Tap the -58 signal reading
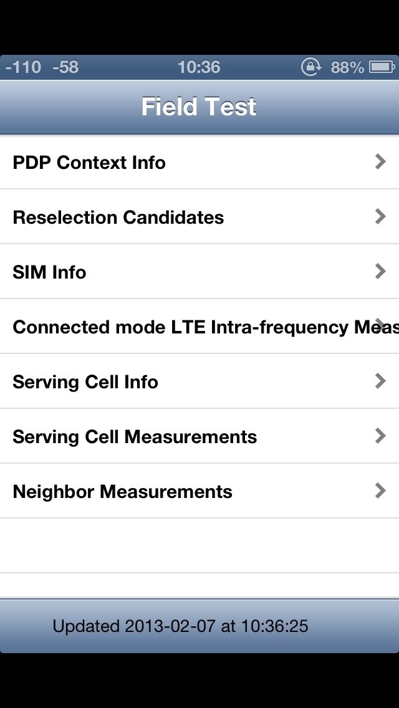 click(65, 67)
